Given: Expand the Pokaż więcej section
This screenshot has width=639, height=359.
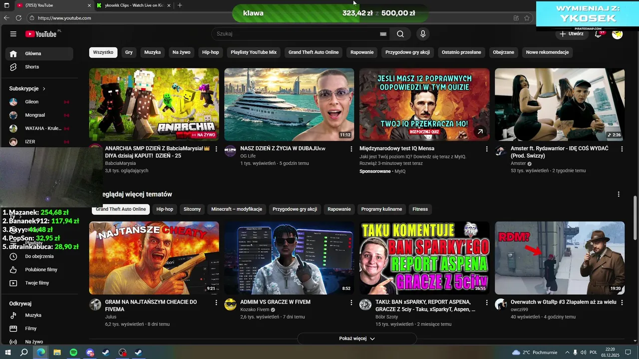Looking at the screenshot, I should point(357,339).
